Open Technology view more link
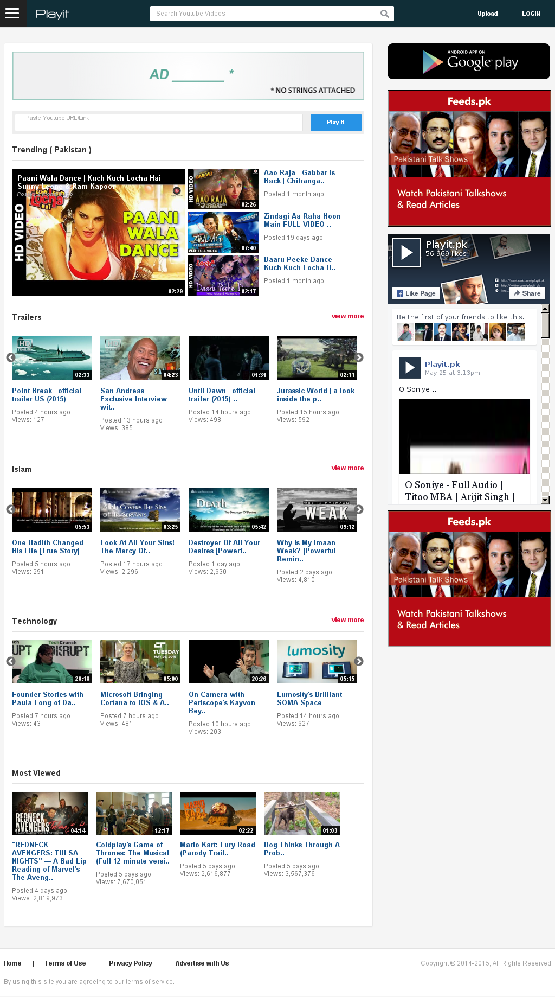Screen dimensions: 555x997 347,620
